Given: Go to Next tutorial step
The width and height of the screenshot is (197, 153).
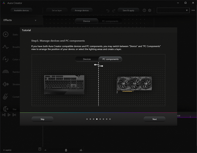Looking at the screenshot, I should [155, 119].
